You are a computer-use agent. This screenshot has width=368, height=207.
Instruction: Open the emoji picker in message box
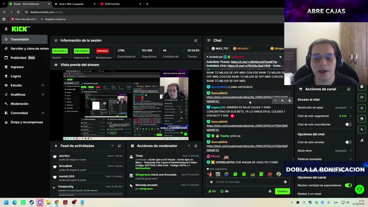click(285, 182)
